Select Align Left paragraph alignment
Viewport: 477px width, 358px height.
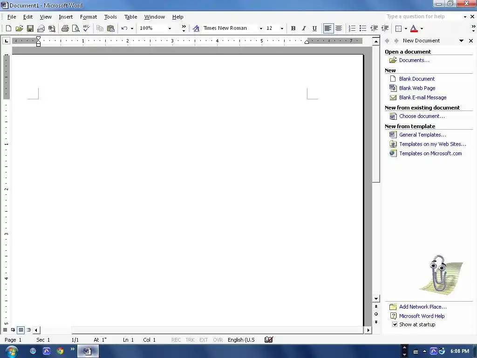(328, 28)
